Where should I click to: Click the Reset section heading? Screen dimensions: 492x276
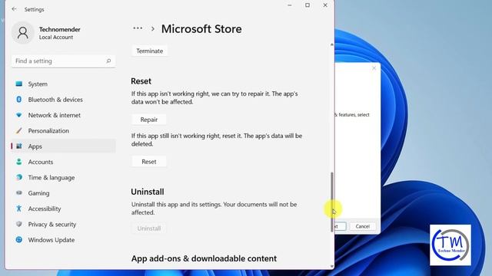[141, 81]
